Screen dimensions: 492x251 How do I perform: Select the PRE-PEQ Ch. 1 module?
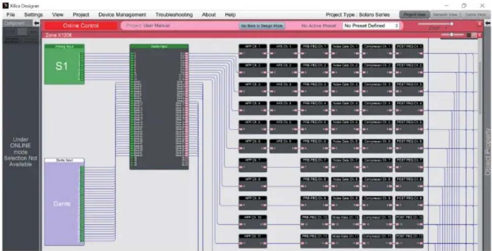pos(314,51)
